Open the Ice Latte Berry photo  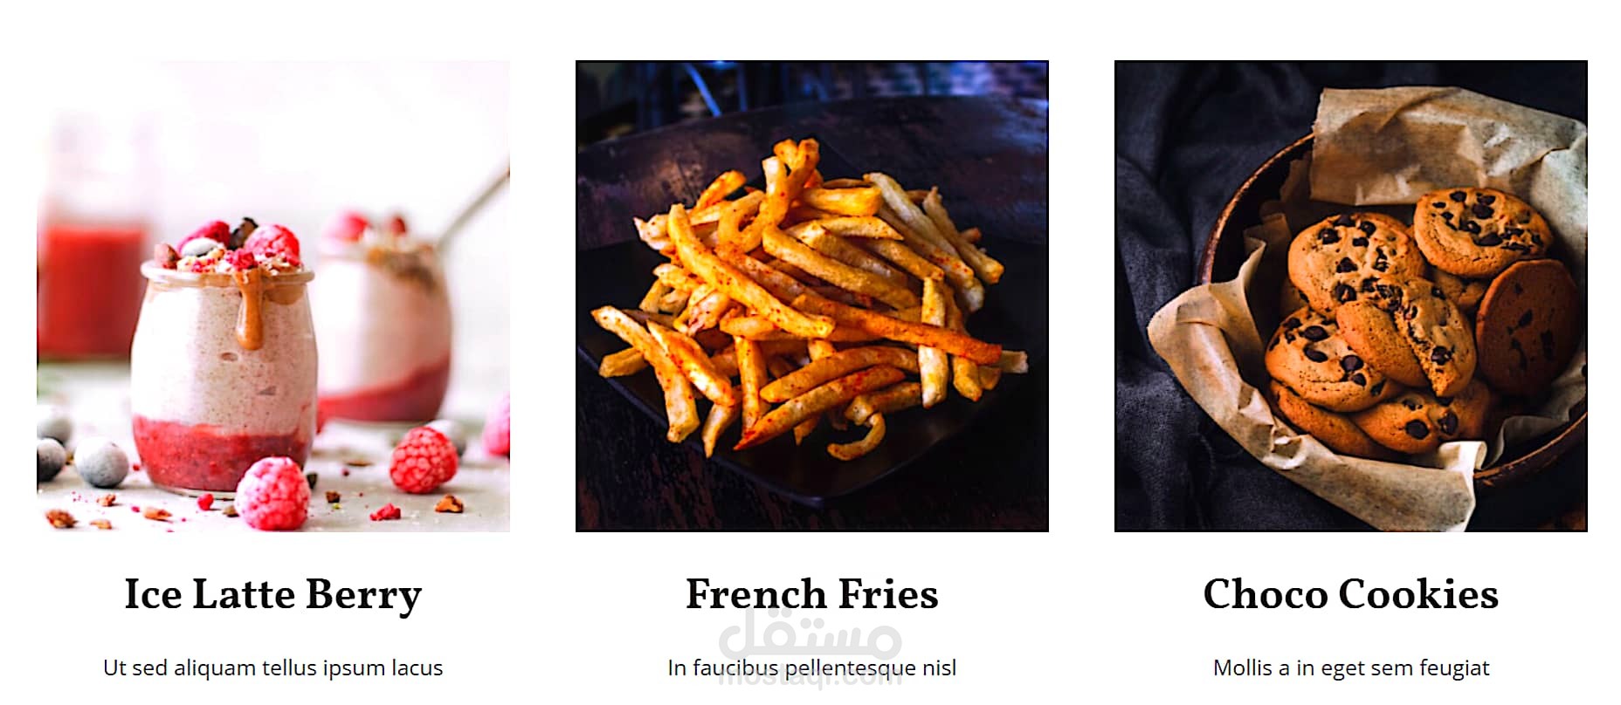pos(273,296)
